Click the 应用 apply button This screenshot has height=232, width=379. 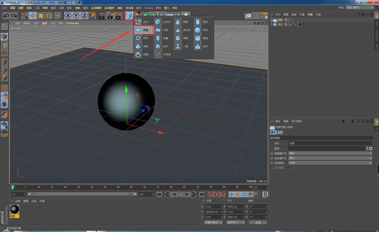coord(258,222)
